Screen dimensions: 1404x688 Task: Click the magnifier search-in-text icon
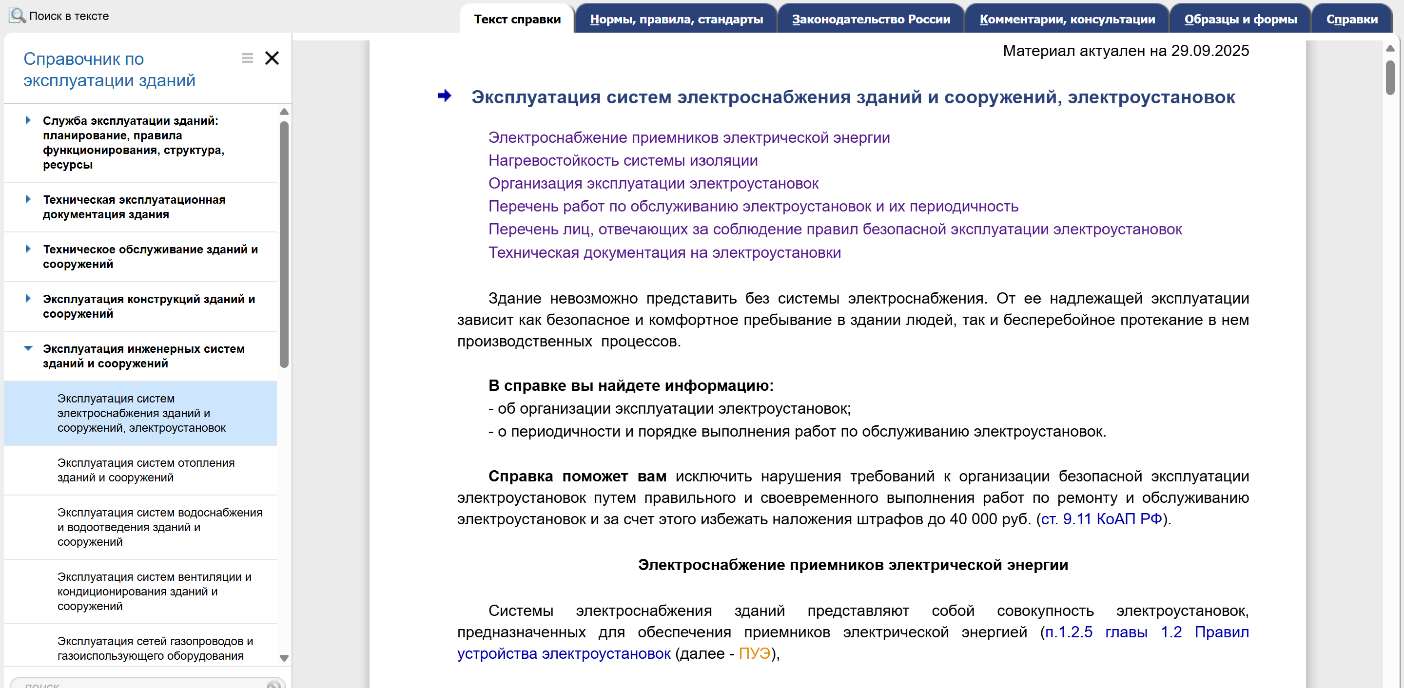17,16
